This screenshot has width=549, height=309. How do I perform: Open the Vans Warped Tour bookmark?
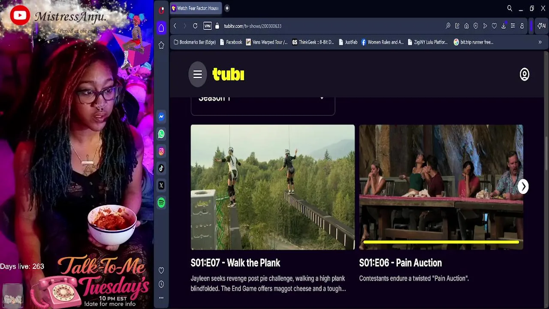point(266,42)
